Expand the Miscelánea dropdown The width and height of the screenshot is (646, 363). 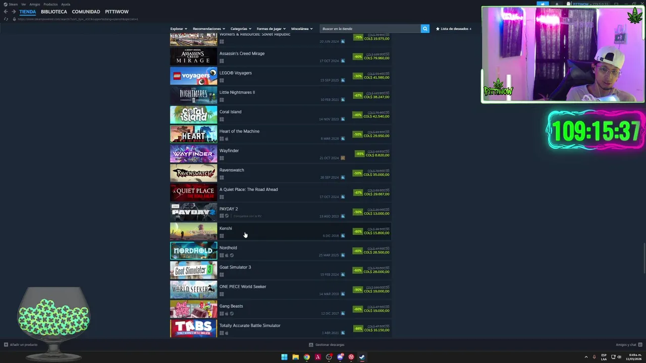pos(302,29)
